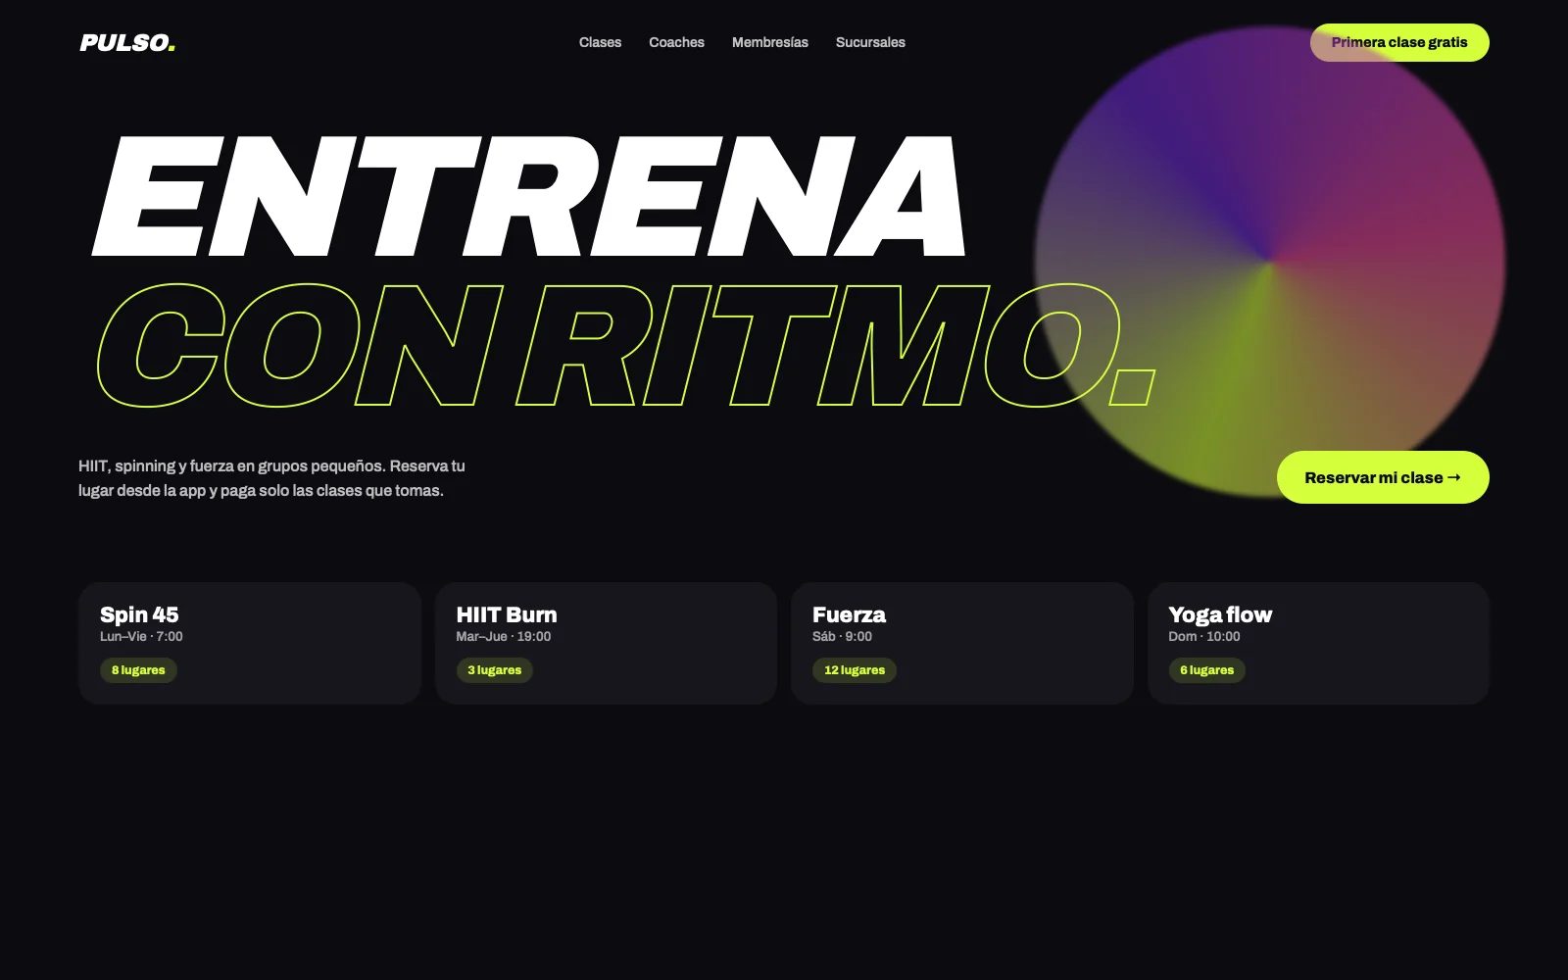Select the Spin 45 class card

tap(250, 643)
